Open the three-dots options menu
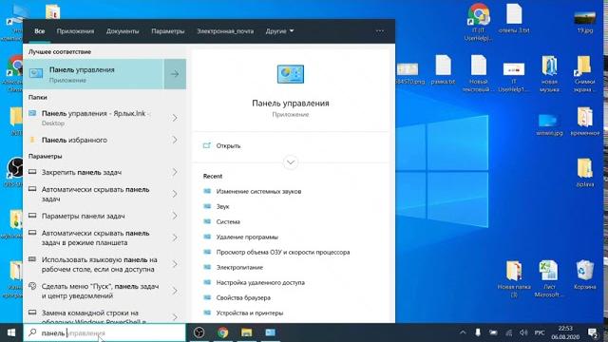 pyautogui.click(x=380, y=31)
